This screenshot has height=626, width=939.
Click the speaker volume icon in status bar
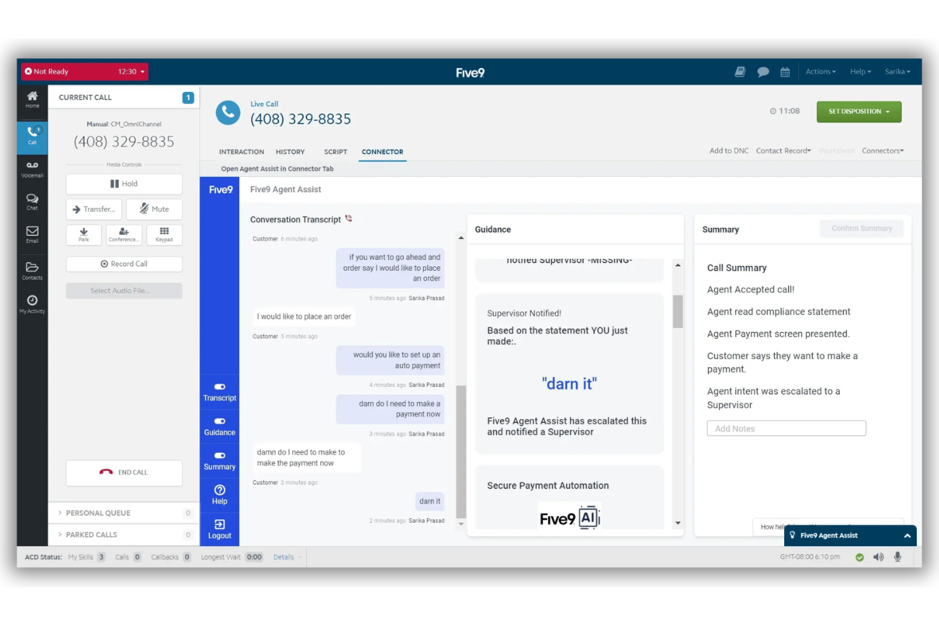(x=879, y=557)
